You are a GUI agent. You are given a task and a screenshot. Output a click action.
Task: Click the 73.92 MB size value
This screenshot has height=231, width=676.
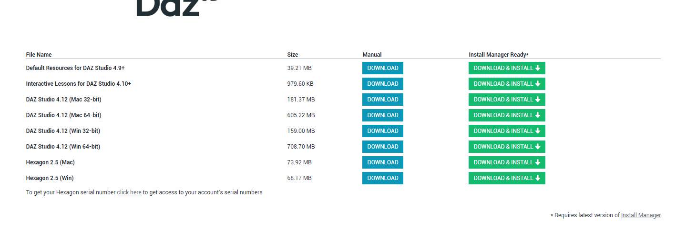[x=299, y=162]
